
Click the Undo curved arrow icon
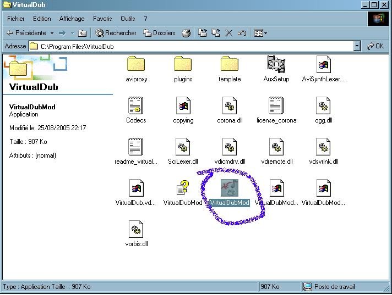242,33
